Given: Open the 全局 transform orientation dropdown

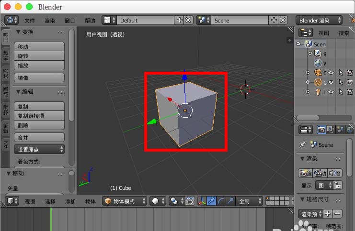Looking at the screenshot, I should (x=249, y=201).
